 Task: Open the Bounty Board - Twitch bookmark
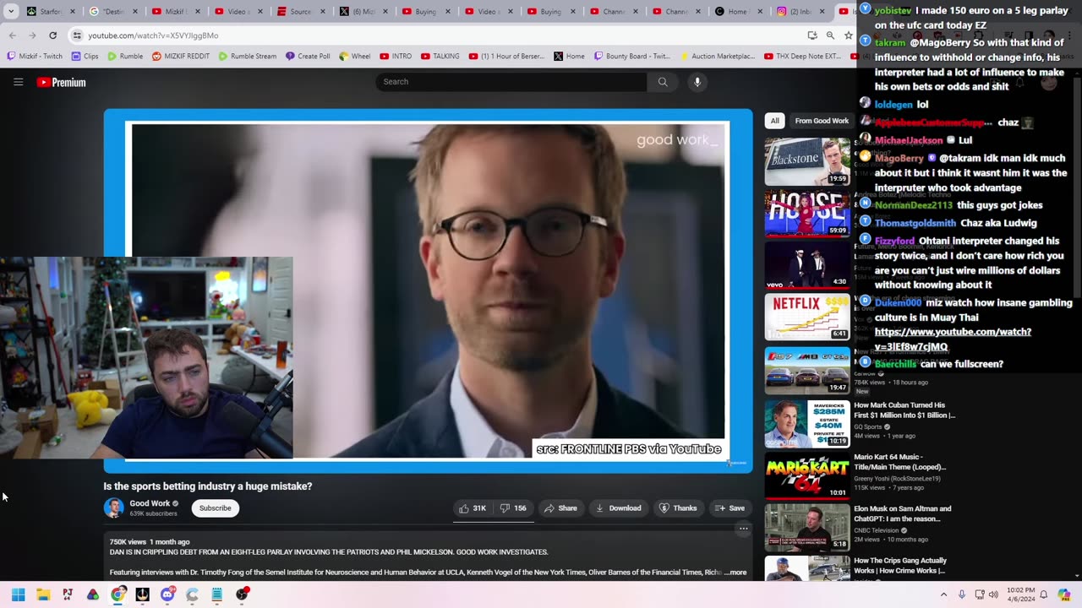(632, 57)
